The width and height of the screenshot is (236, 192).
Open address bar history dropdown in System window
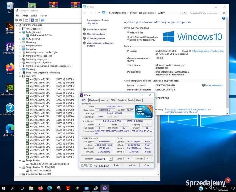[x=181, y=13]
